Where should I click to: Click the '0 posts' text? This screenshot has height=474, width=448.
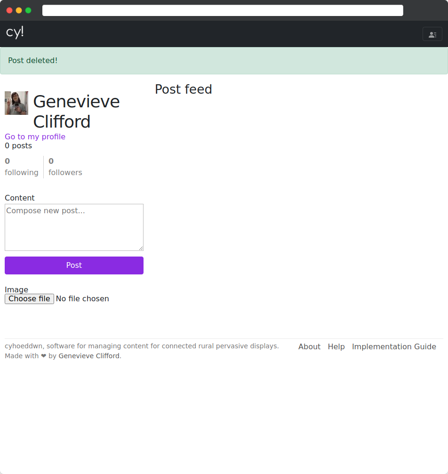(x=18, y=146)
